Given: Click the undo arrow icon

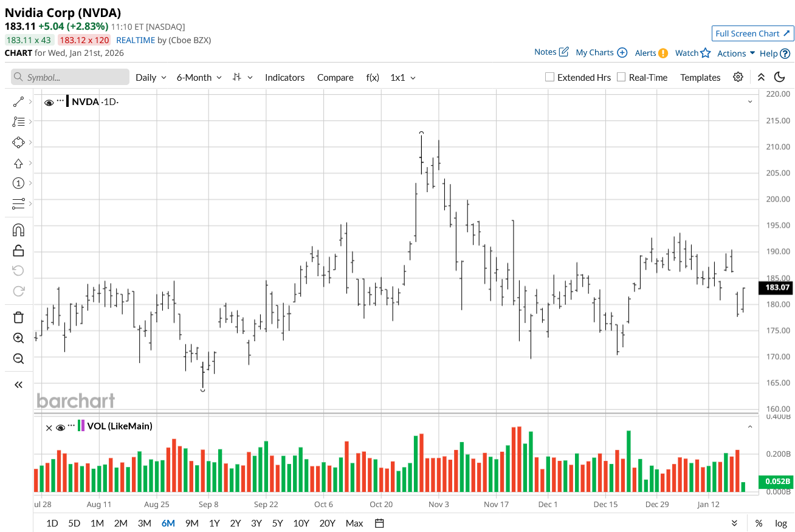Looking at the screenshot, I should (x=18, y=270).
